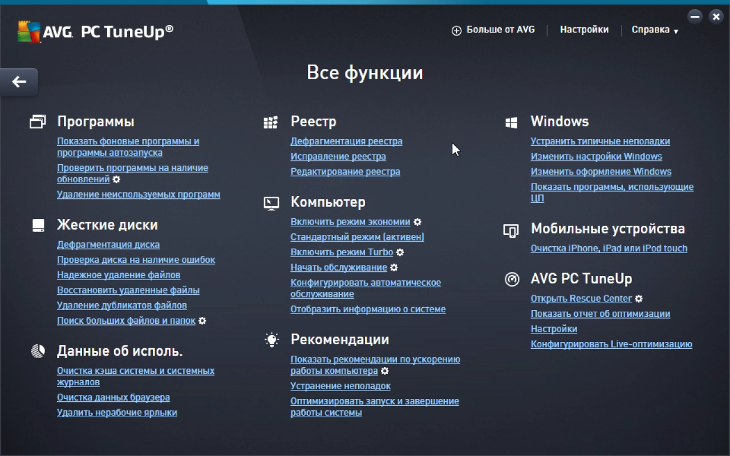The image size is (730, 456).
Task: Close the TuneUp window
Action: (x=716, y=17)
